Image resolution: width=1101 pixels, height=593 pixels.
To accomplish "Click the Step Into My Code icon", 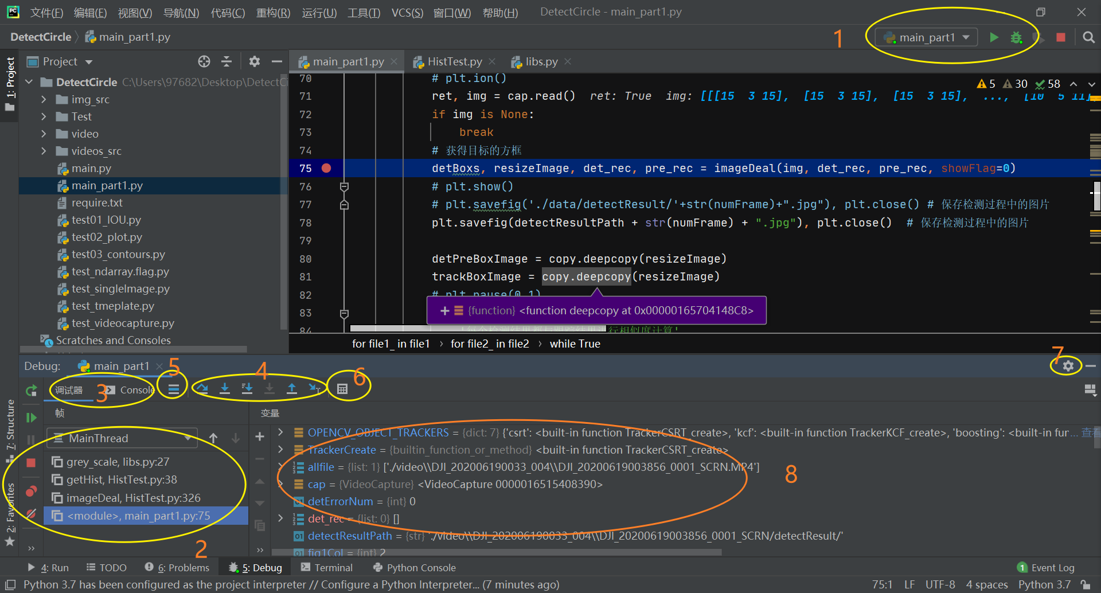I will pyautogui.click(x=247, y=389).
